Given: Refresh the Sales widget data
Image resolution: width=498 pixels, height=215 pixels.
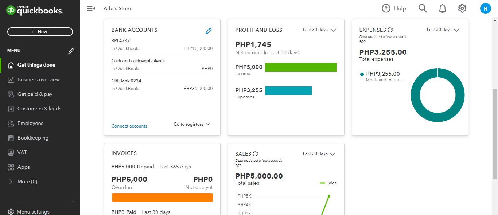Looking at the screenshot, I should click(255, 154).
